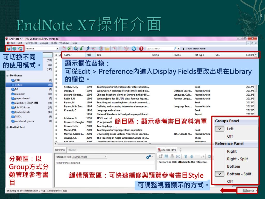Viewport: 265px width, 199px height.
Task: Click the blue Export arrow icon
Action: pyautogui.click(x=88, y=48)
